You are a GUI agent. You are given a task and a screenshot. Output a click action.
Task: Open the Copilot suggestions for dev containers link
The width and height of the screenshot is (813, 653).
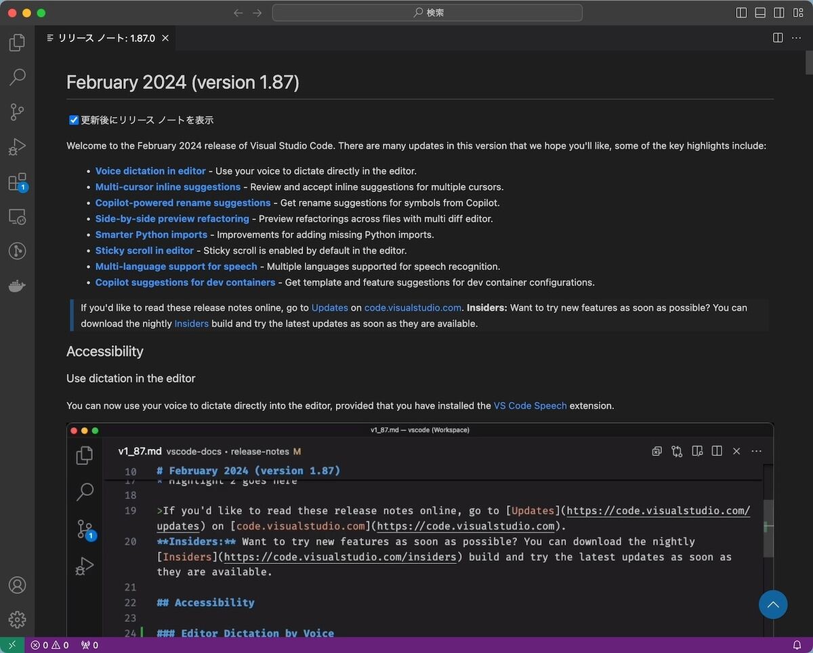[x=185, y=282]
